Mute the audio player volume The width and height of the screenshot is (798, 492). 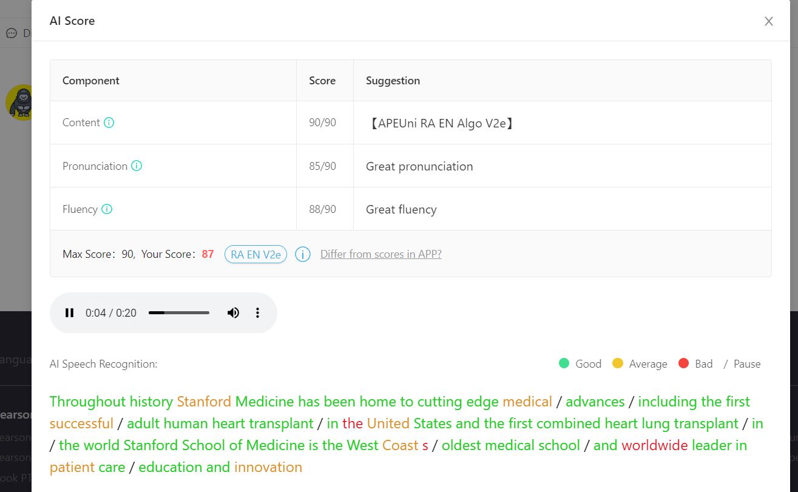tap(233, 313)
